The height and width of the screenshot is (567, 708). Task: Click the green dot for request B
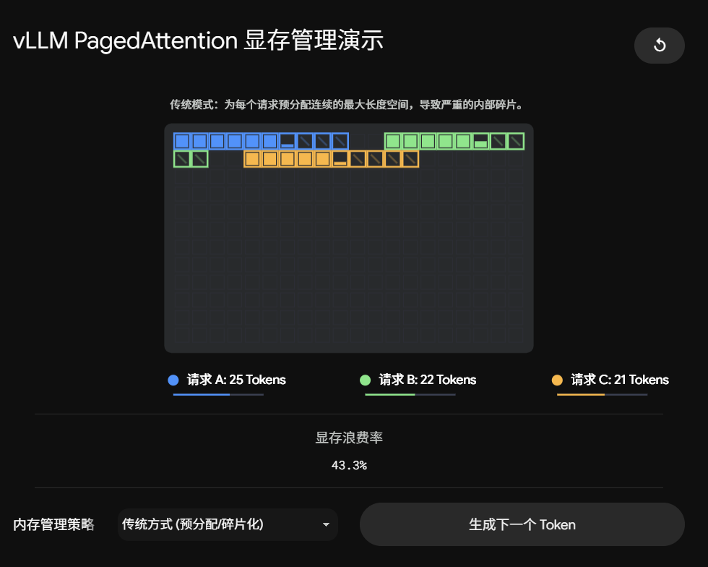pos(365,380)
